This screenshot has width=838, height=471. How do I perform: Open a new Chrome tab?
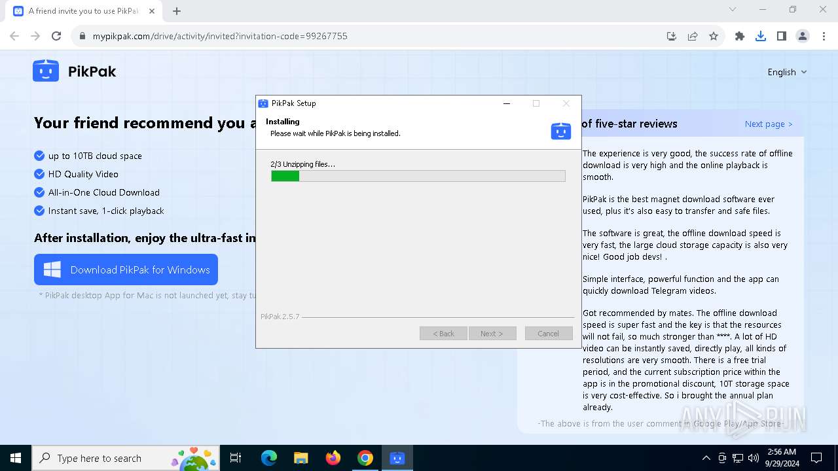[x=177, y=10]
